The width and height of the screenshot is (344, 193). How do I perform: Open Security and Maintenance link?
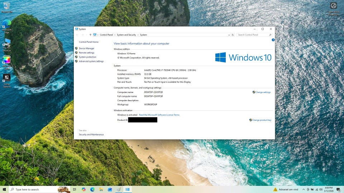[x=91, y=135]
